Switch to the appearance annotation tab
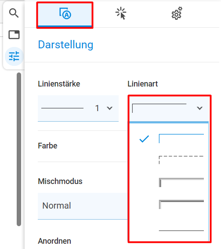The image size is (221, 249). [65, 15]
